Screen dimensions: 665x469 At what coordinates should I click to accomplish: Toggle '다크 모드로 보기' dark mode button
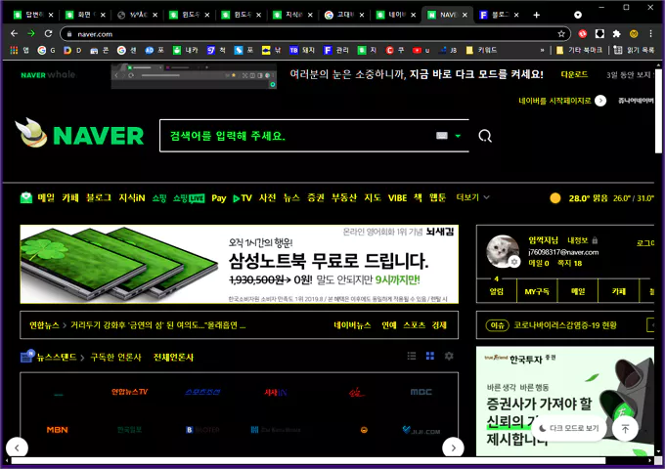tap(568, 428)
